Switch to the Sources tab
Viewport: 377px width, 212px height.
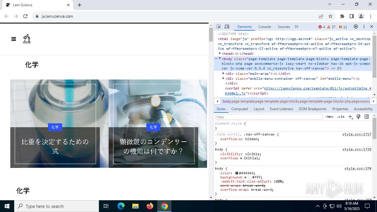[284, 27]
